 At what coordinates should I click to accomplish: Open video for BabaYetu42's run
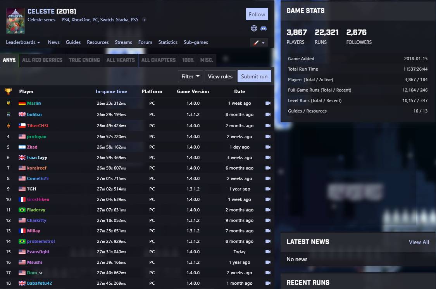(268, 283)
